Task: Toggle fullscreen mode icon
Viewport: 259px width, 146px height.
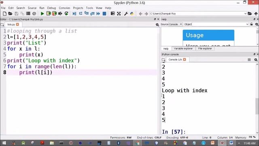Action: point(119,13)
